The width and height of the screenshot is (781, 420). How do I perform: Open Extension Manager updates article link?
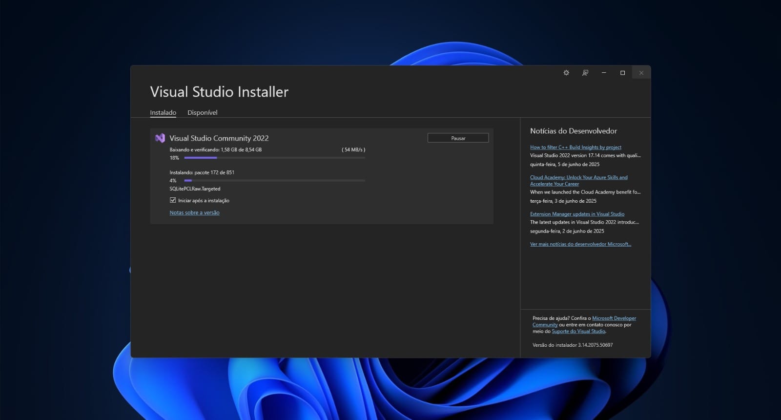point(577,214)
